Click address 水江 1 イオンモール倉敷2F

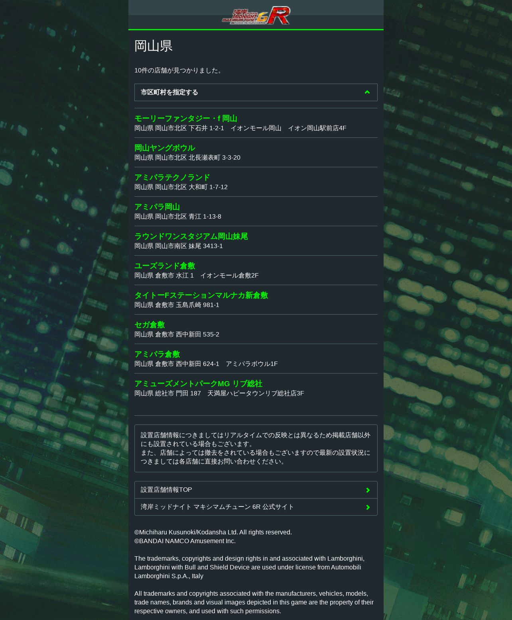click(x=197, y=276)
